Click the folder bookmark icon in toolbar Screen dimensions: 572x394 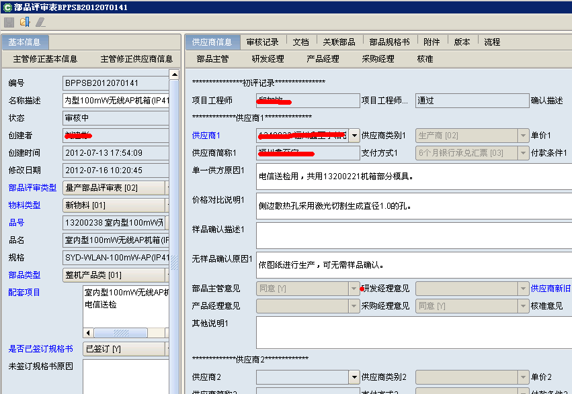pyautogui.click(x=25, y=22)
